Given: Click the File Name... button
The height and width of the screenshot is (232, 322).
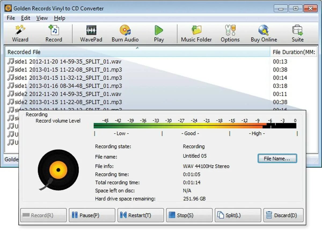Looking at the screenshot, I should [x=277, y=158].
